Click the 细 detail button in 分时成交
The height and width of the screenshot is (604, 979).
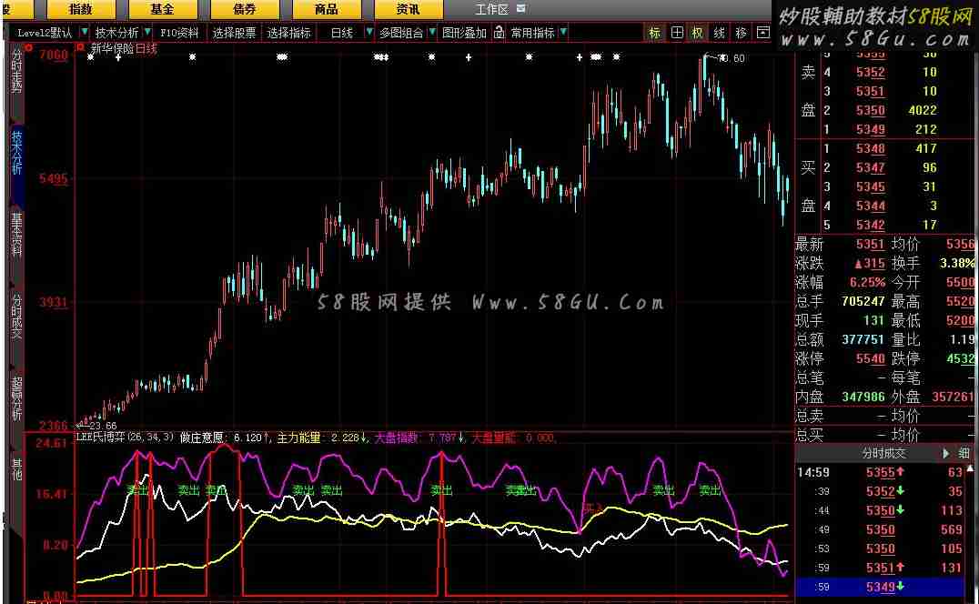964,453
